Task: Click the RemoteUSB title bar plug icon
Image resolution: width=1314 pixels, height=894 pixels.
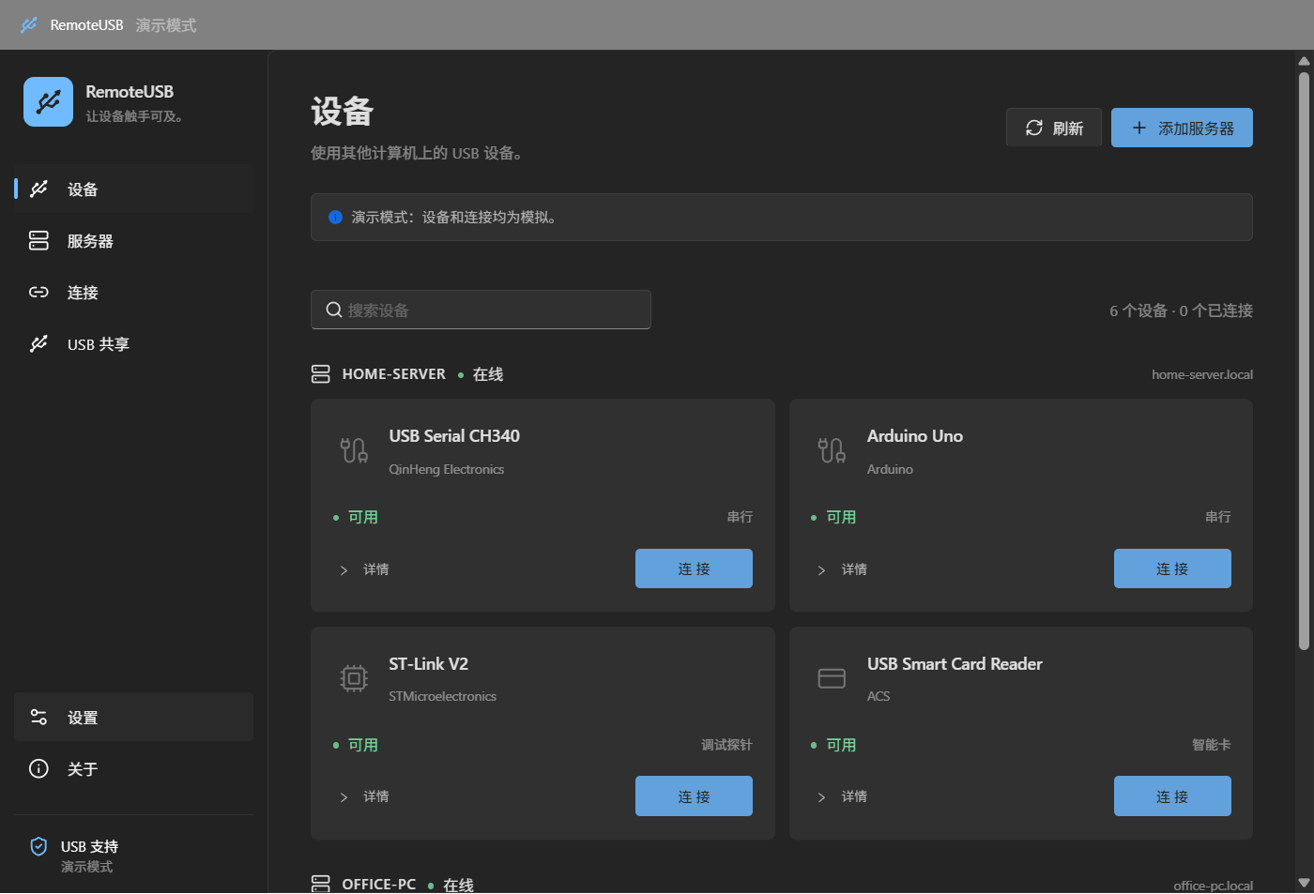Action: [29, 25]
